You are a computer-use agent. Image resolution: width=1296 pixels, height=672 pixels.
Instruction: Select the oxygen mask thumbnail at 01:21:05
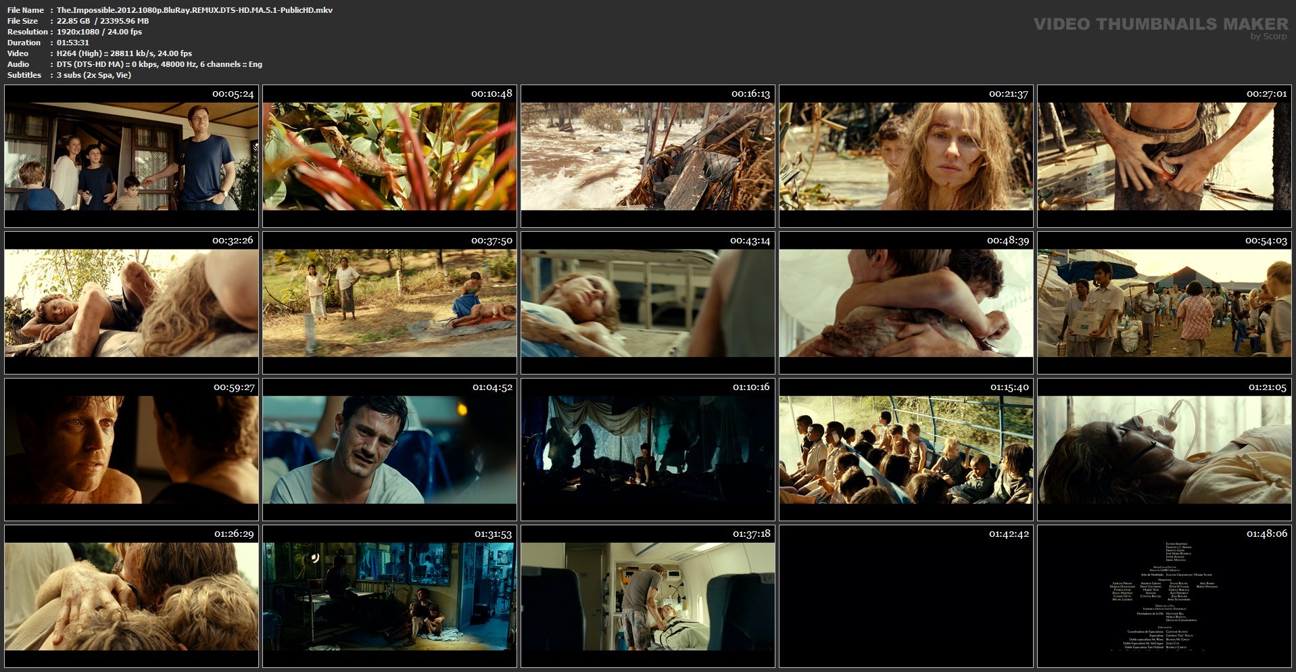tap(1164, 450)
